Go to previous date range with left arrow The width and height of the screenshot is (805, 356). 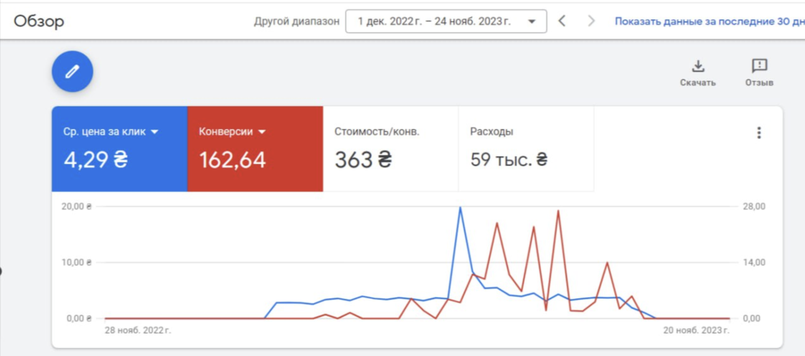[x=563, y=21]
